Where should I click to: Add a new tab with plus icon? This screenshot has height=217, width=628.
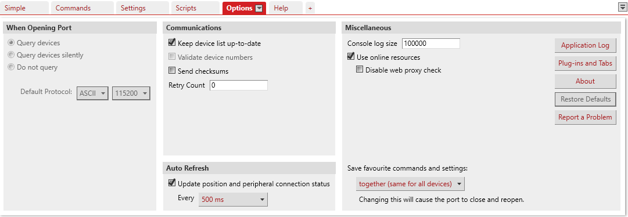[310, 8]
